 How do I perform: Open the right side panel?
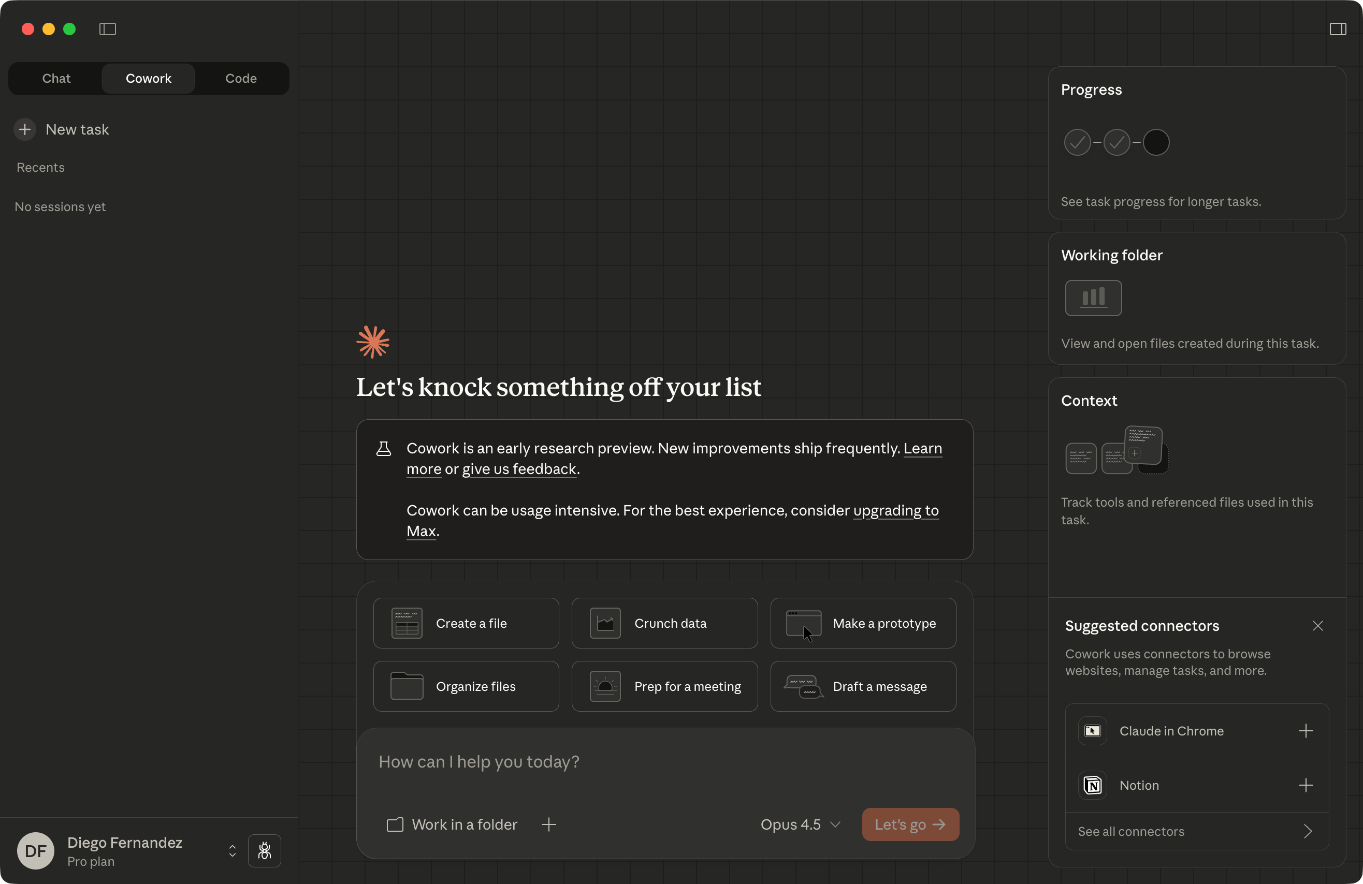click(1339, 28)
